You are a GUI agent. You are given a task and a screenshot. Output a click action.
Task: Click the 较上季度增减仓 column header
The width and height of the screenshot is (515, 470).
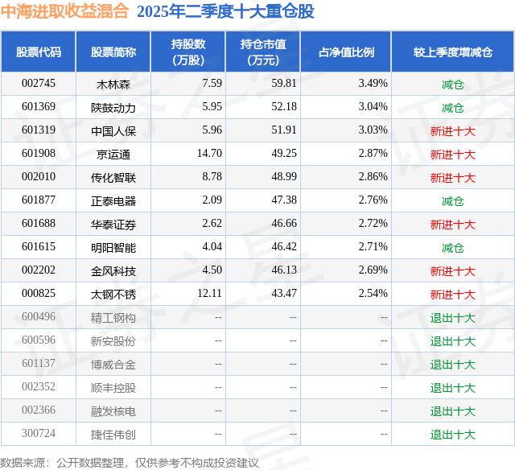[x=453, y=52]
